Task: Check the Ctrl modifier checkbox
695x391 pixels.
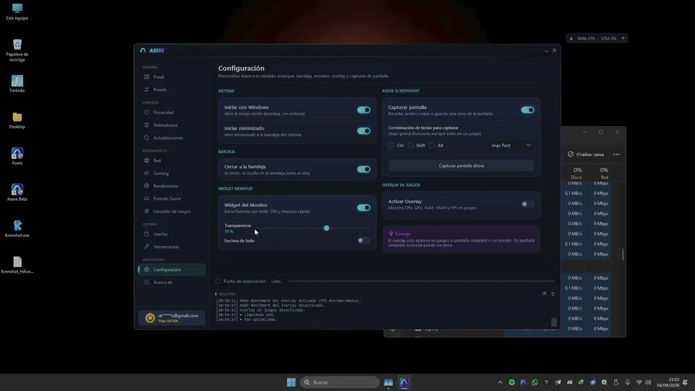Action: [391, 146]
